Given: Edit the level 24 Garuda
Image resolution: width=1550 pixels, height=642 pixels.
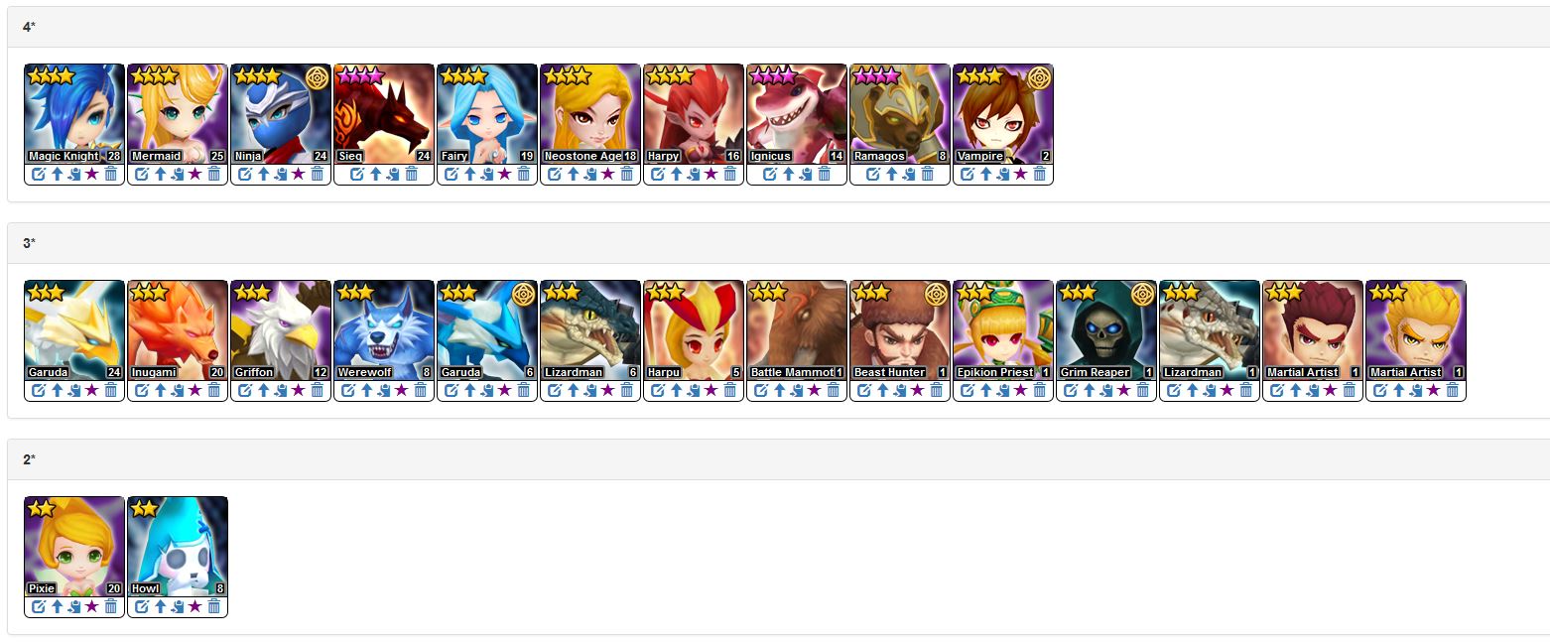Looking at the screenshot, I should point(39,391).
